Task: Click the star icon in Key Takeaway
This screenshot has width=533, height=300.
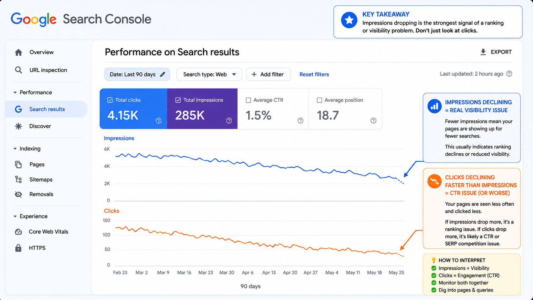Action: [x=349, y=20]
